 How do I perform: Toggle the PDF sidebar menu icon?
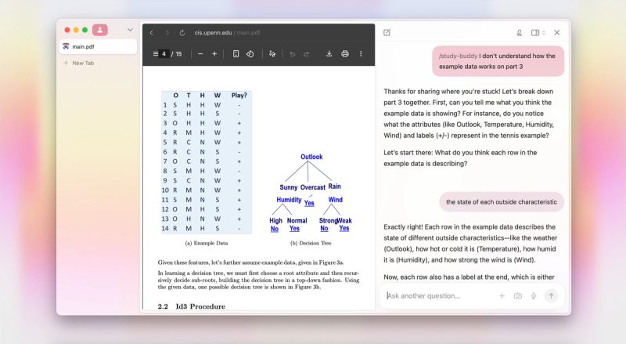(x=155, y=53)
